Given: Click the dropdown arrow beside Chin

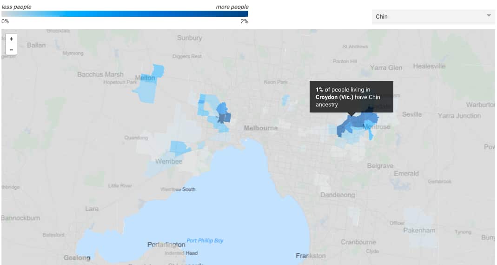Looking at the screenshot, I should tap(489, 15).
